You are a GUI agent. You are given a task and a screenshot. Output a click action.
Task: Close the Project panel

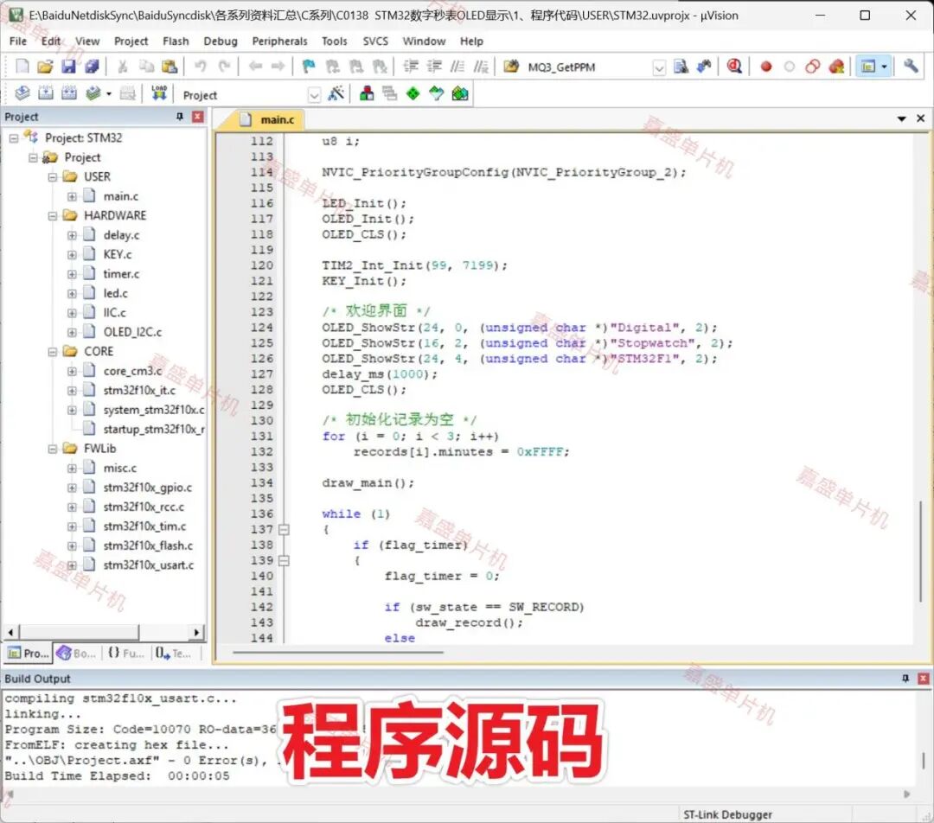pos(198,117)
